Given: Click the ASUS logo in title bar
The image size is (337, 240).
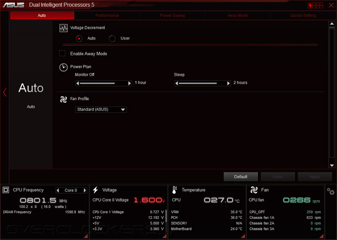Looking at the screenshot, I should point(14,5).
